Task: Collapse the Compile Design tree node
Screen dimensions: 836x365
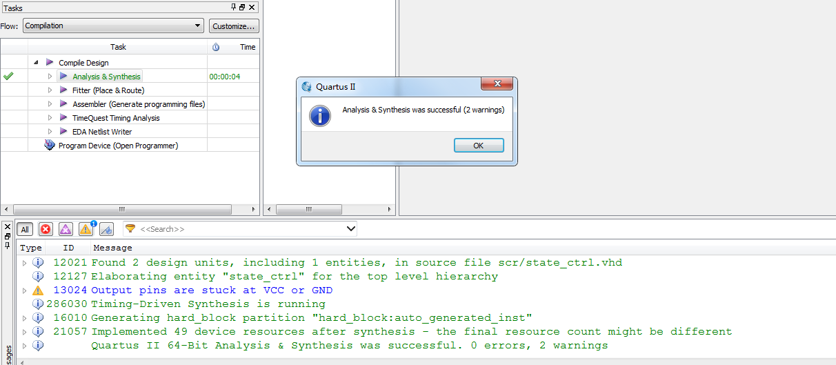Action: [36, 63]
